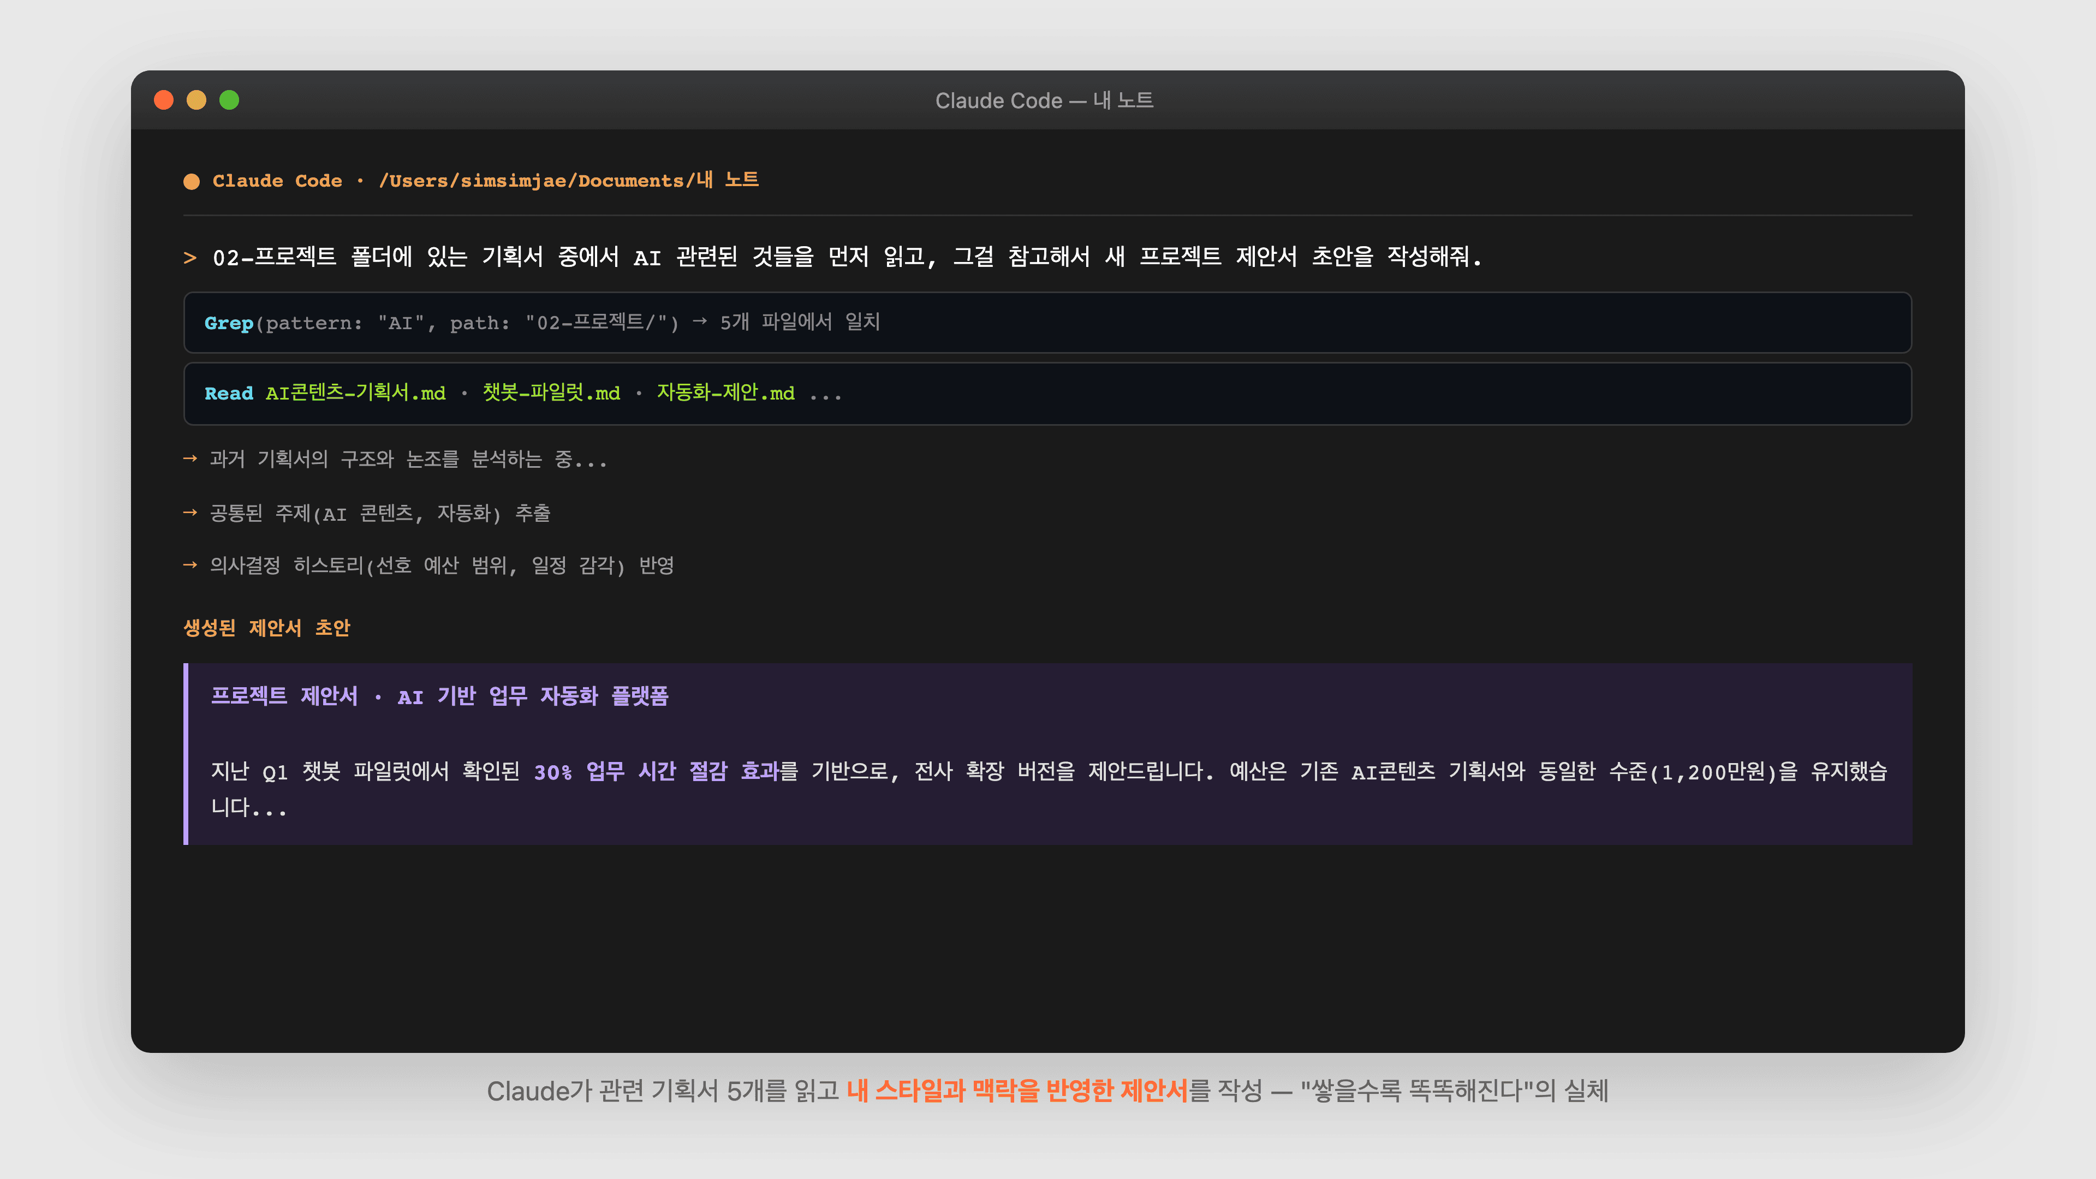Click the arrow before '공통된 주제'
2096x1179 pixels.
coord(190,513)
